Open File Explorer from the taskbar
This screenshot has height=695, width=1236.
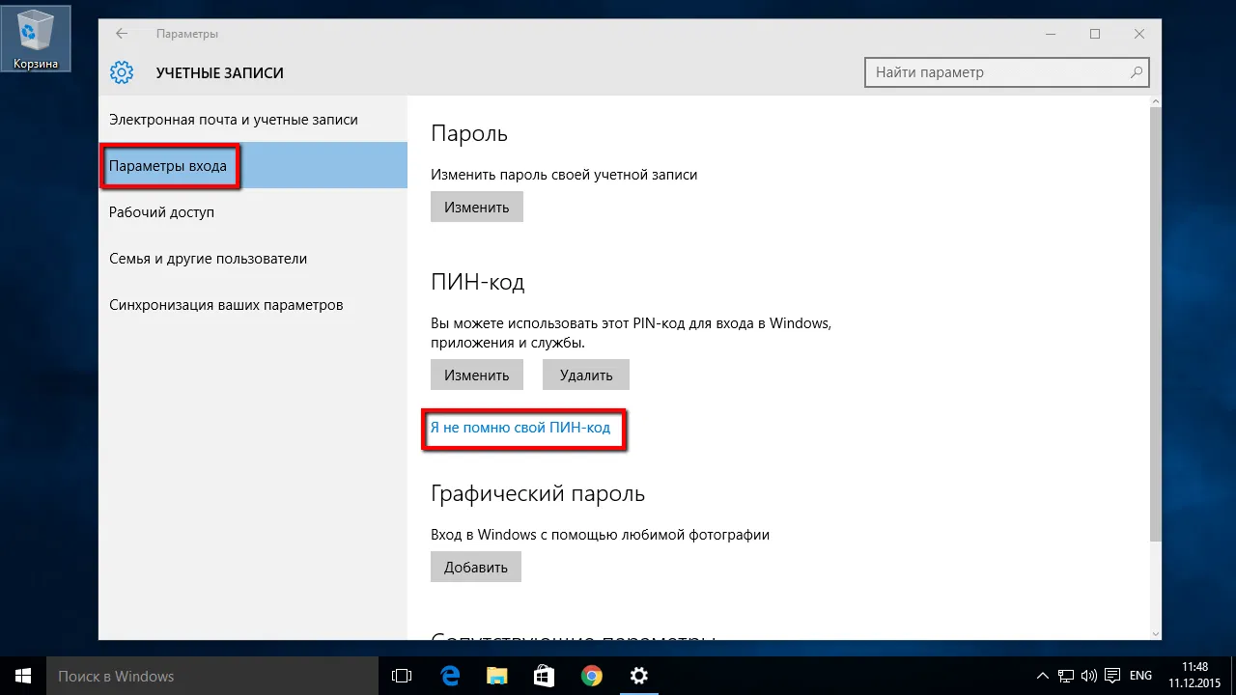pyautogui.click(x=496, y=676)
